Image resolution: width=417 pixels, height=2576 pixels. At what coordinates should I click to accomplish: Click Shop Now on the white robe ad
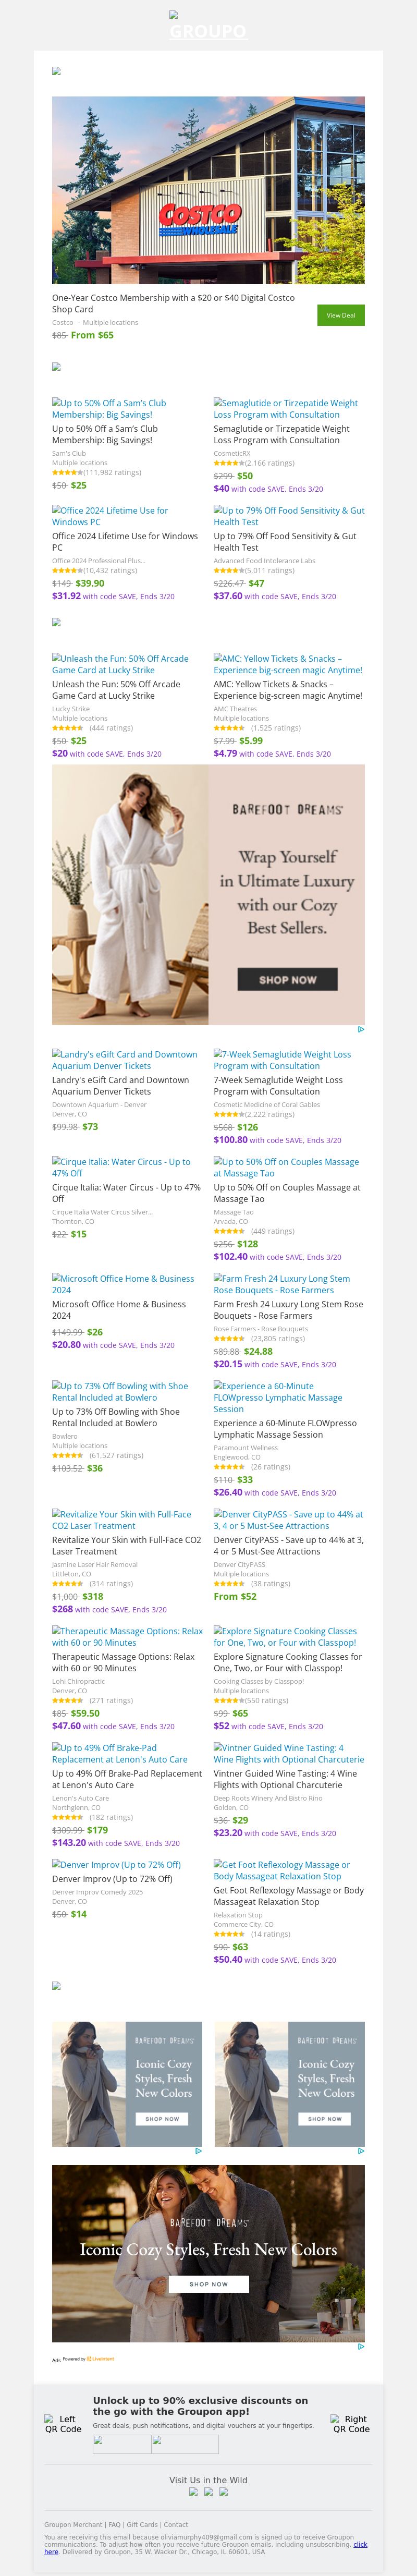pyautogui.click(x=287, y=979)
